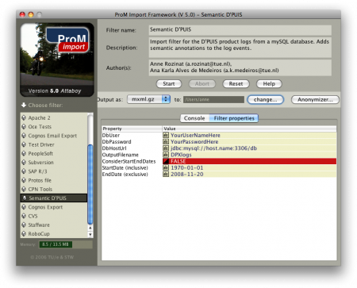Screen dimensions: 357x288
Task: Click the Apache 2 filter icon
Action: coord(24,117)
